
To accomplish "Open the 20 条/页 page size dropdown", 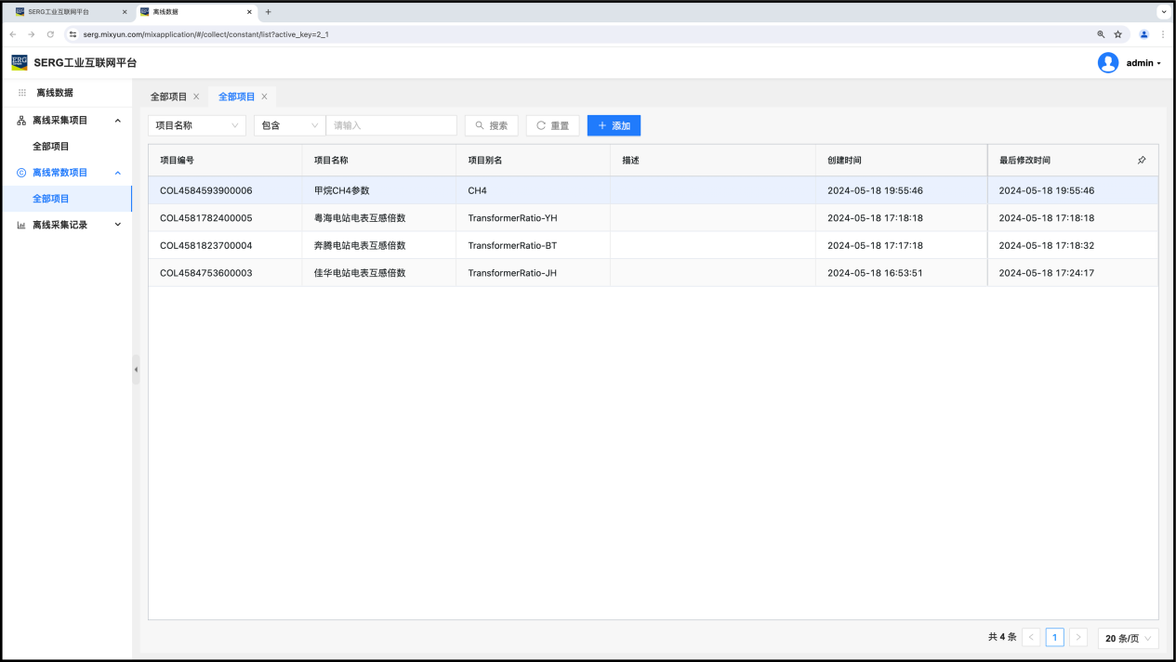I will click(1129, 638).
